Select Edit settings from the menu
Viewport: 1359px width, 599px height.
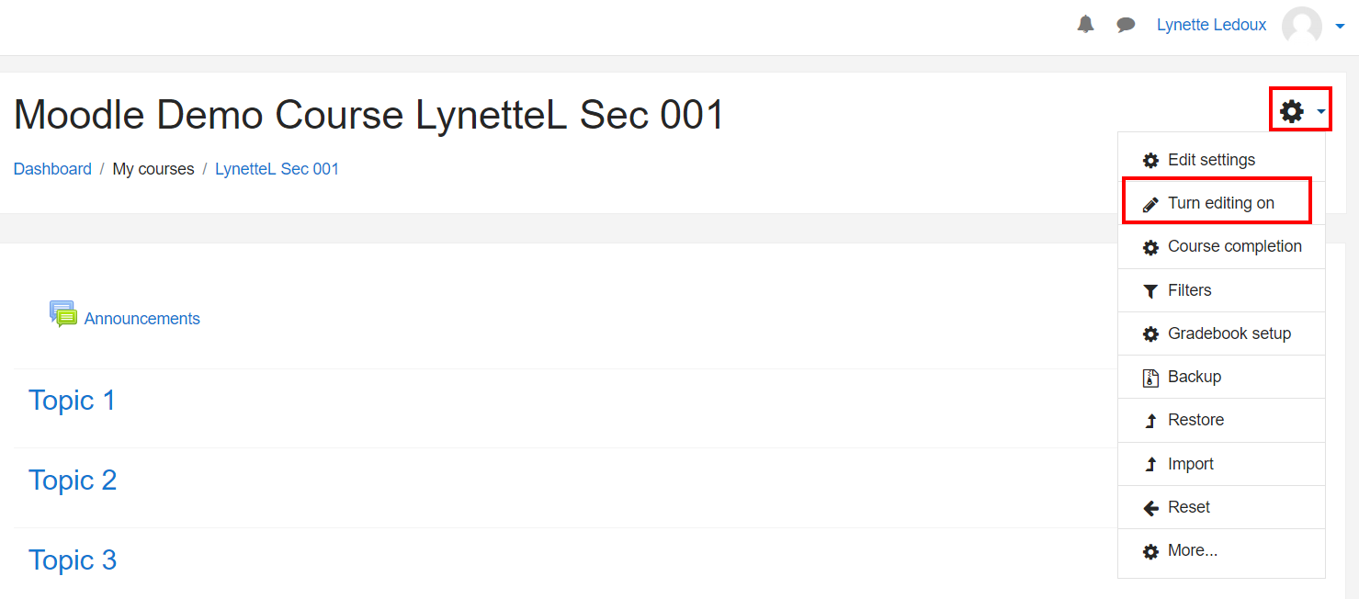[1211, 160]
